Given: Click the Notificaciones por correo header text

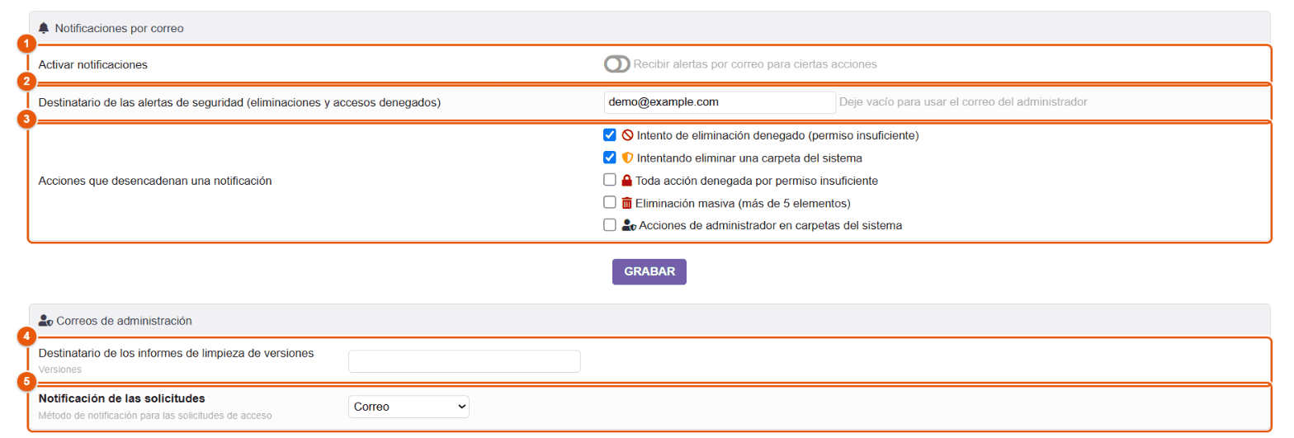Looking at the screenshot, I should (119, 28).
